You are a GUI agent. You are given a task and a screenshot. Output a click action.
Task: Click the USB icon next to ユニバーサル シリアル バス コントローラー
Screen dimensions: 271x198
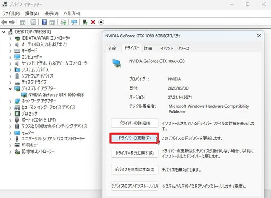point(17,139)
